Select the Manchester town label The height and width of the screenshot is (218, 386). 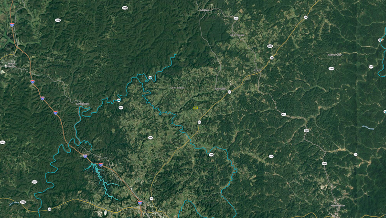coord(338,205)
